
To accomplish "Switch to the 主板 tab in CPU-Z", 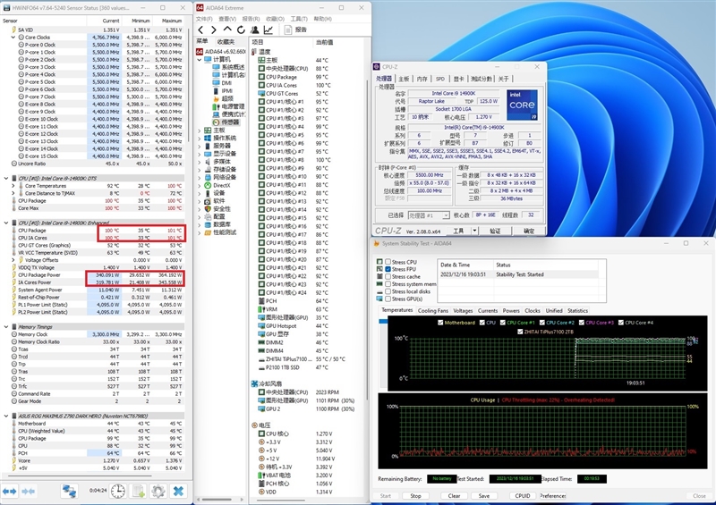I will 405,79.
